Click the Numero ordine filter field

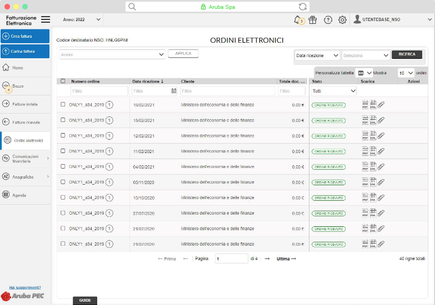99,91
